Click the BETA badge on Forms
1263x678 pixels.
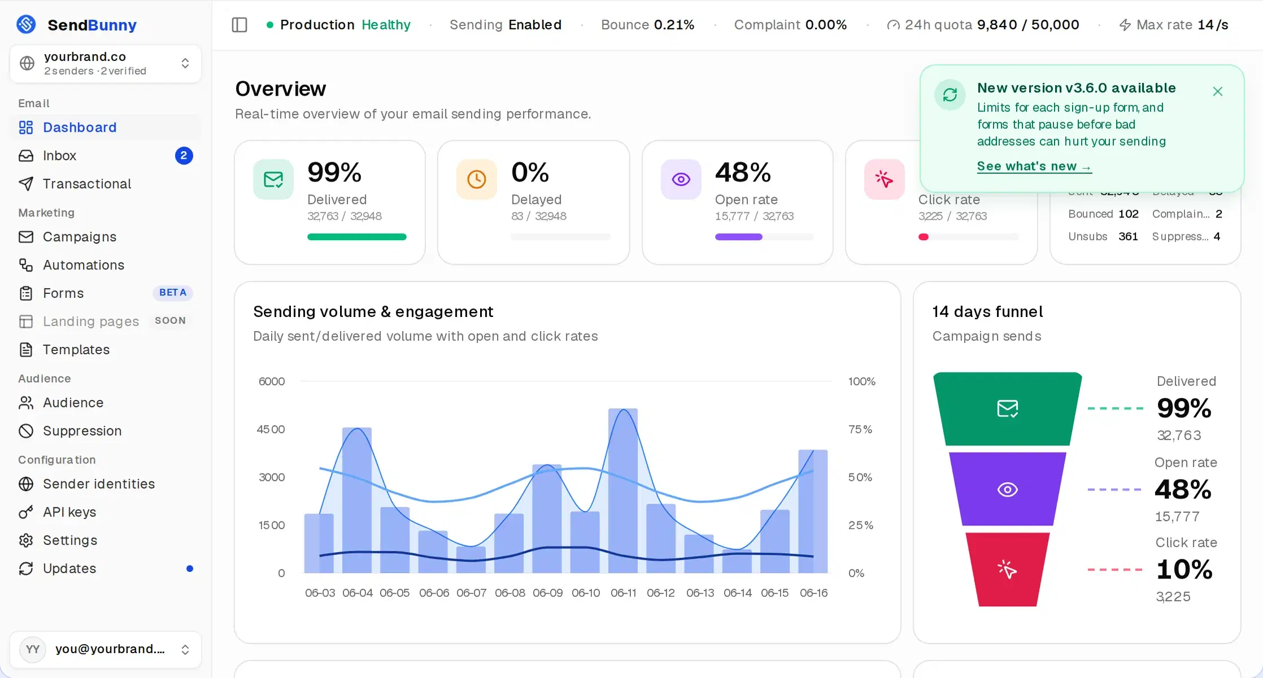click(173, 293)
